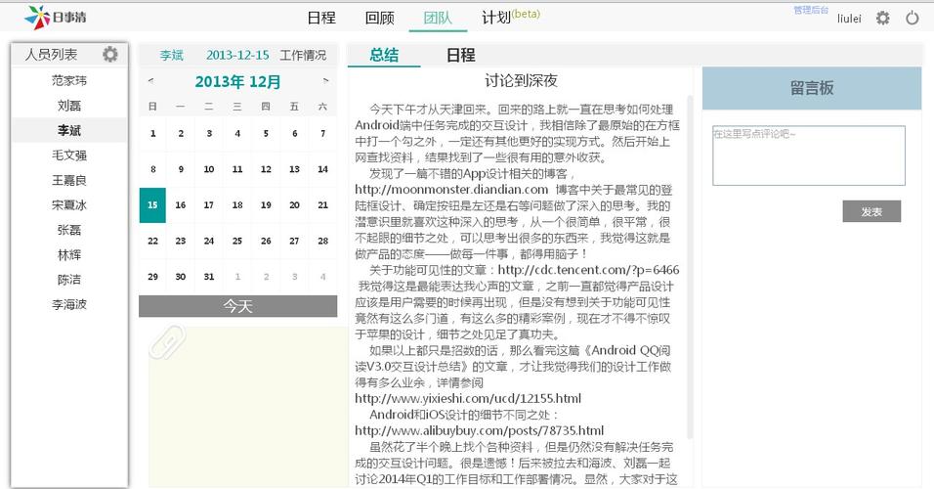Select December 18 in calendar

237,205
